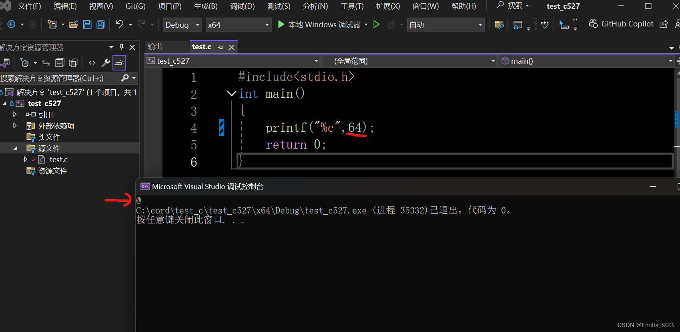Click line 4 printf code in editor
The height and width of the screenshot is (332, 680).
coord(320,128)
